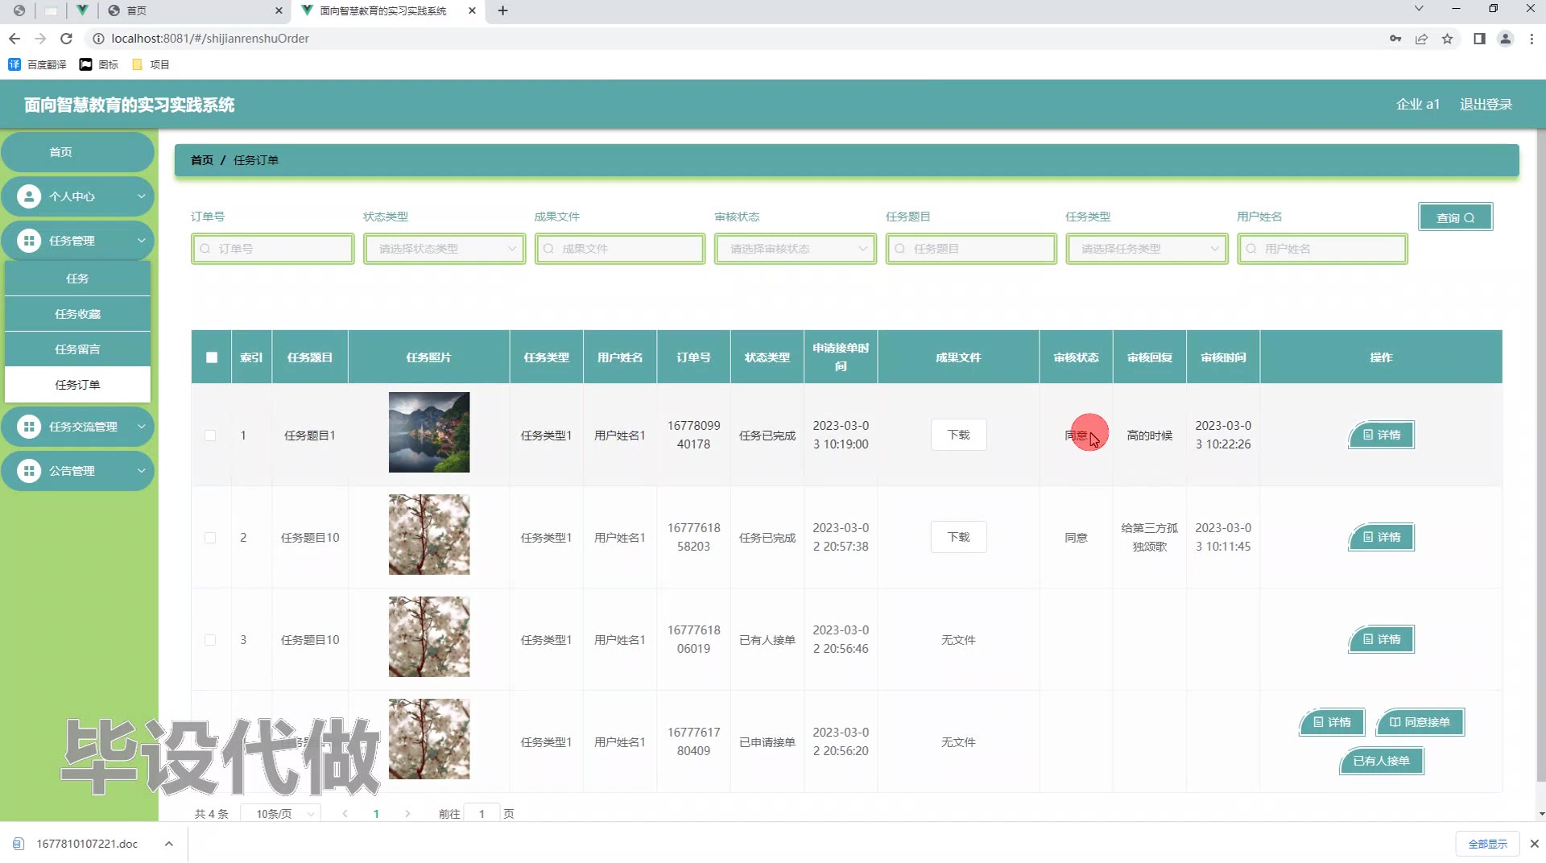The image size is (1546, 863).
Task: Click search icon in 订单号 field
Action: (x=205, y=249)
